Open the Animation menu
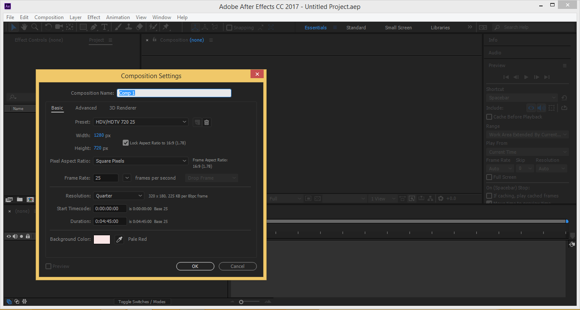The image size is (580, 310). pyautogui.click(x=118, y=17)
